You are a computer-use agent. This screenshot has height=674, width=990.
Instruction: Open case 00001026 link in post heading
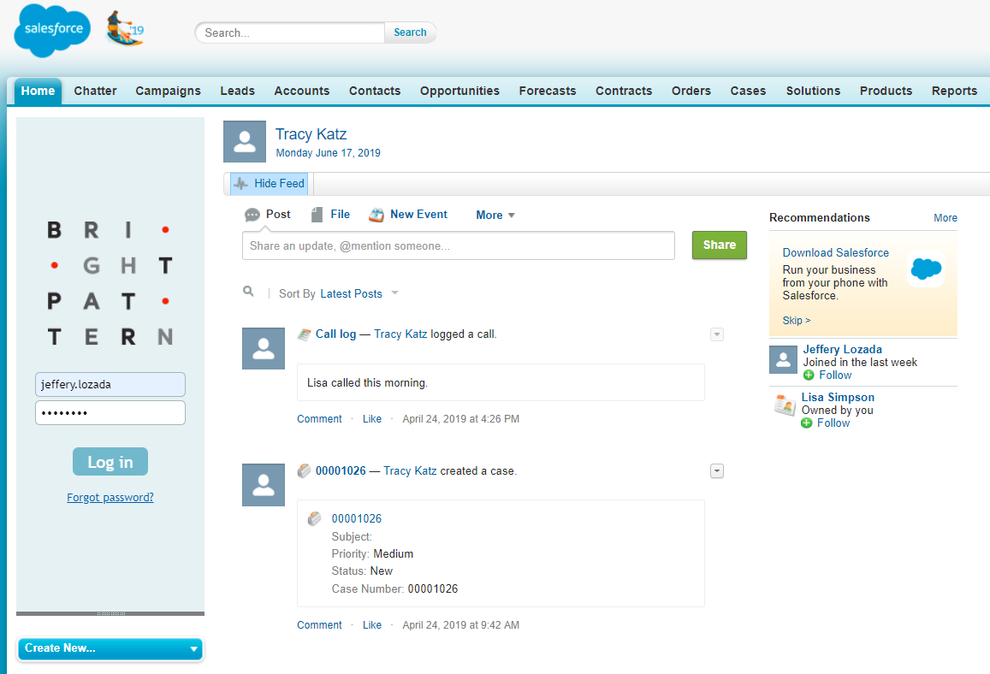coord(341,470)
